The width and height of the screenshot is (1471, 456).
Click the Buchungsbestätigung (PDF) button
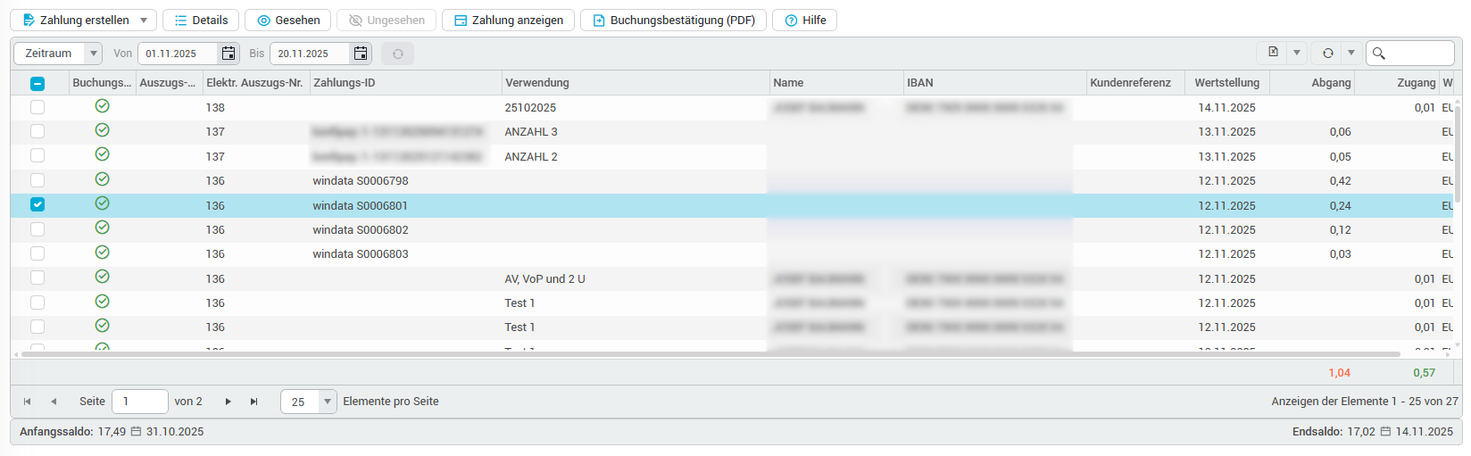tap(673, 21)
